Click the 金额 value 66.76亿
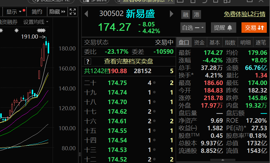The image size is (270, 163). click(x=256, y=68)
